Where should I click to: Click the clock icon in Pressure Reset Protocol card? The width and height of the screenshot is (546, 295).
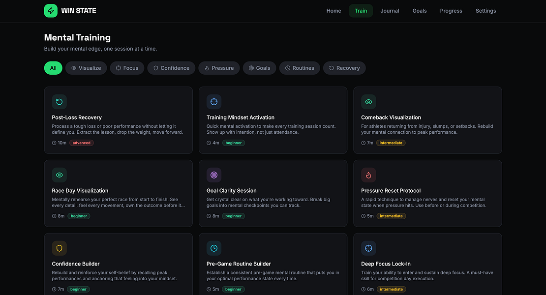pyautogui.click(x=363, y=216)
